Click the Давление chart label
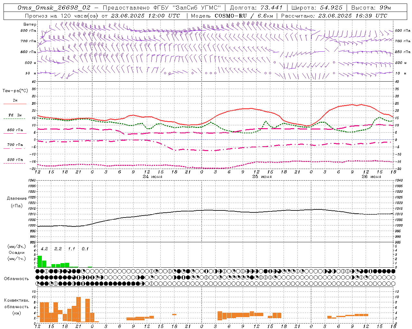The width and height of the screenshot is (412, 329). (x=16, y=199)
